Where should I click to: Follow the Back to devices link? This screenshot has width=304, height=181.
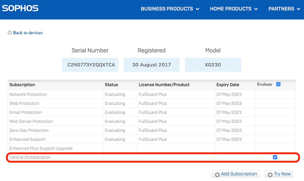click(28, 33)
